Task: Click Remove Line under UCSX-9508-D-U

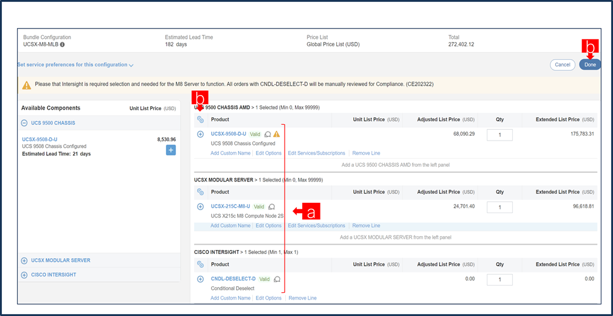Action: (366, 153)
